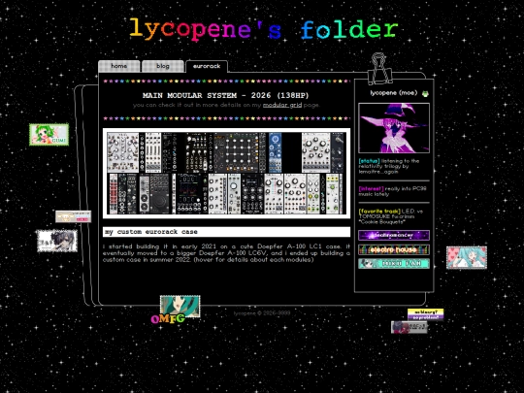Viewport: 524px width, 393px height.
Task: Click the purple witch profile picture
Action: (x=394, y=128)
